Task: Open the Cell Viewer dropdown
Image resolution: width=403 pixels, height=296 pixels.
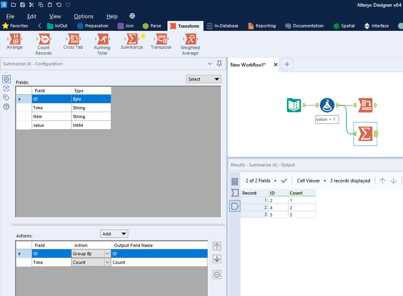Action: [x=312, y=181]
